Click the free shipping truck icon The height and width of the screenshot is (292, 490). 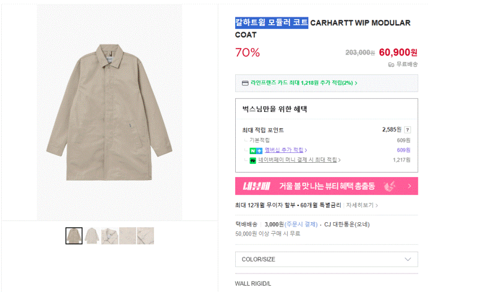click(391, 65)
